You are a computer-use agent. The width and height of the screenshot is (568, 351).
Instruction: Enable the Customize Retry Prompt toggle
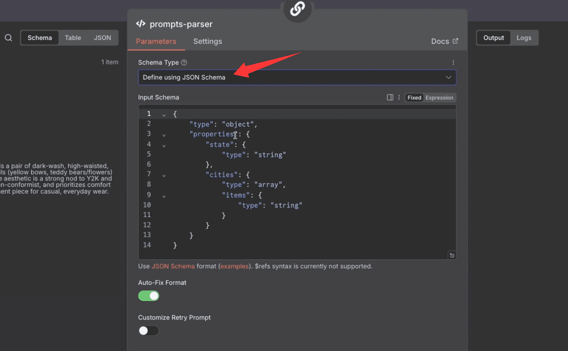pyautogui.click(x=149, y=331)
